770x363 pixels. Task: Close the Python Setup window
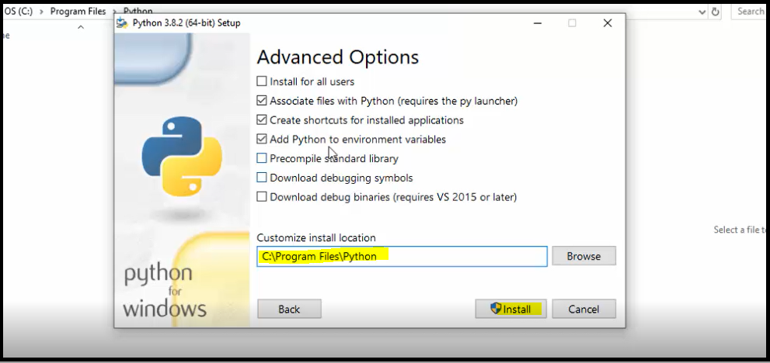[x=608, y=23]
